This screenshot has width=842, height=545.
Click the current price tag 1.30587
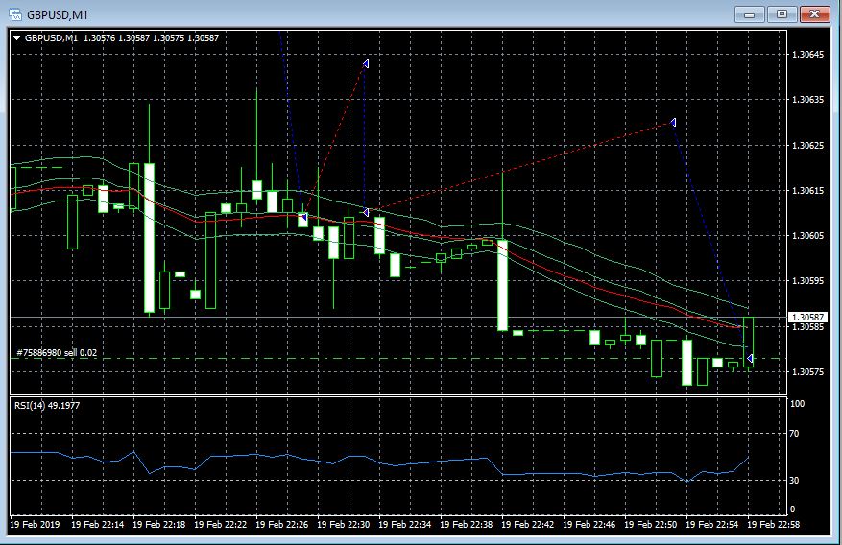(x=807, y=317)
